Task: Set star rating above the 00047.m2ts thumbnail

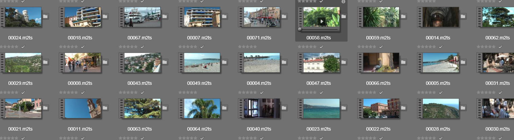Action: pos(307,47)
